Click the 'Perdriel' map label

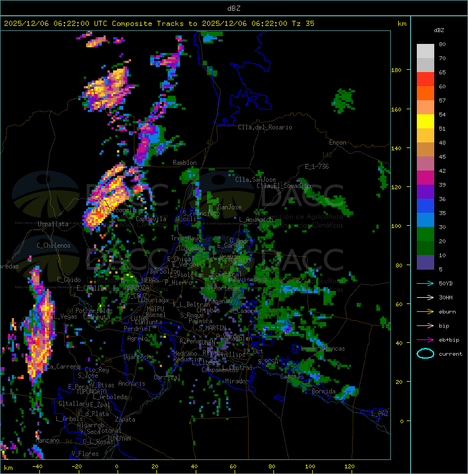tap(137, 329)
